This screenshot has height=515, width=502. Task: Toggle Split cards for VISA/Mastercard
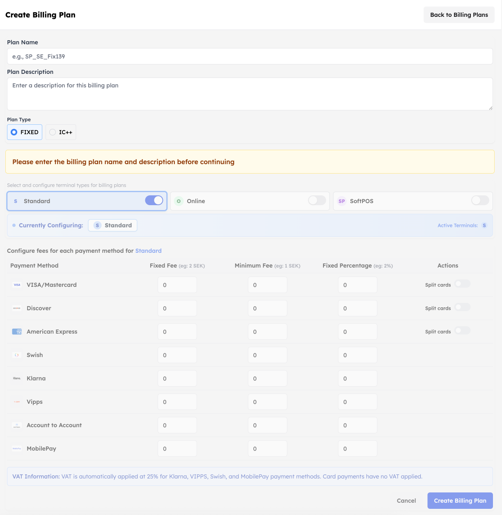(x=463, y=284)
